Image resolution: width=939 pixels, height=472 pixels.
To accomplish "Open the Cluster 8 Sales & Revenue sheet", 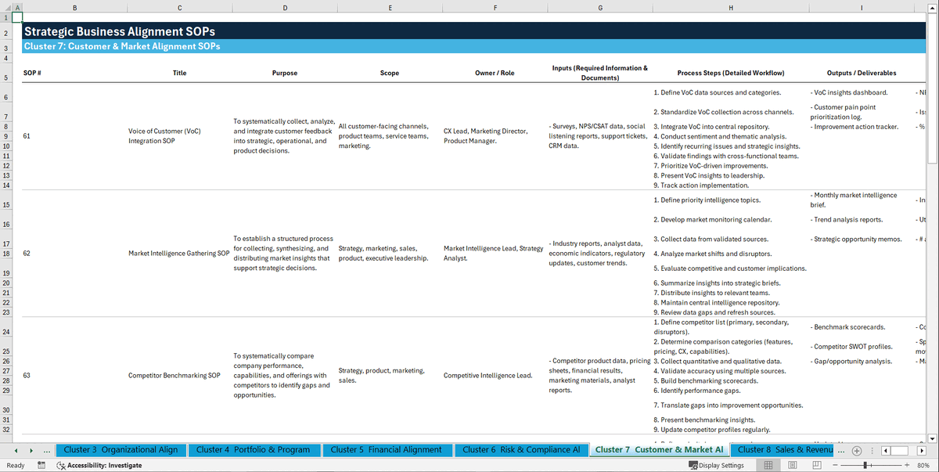I will pyautogui.click(x=783, y=450).
